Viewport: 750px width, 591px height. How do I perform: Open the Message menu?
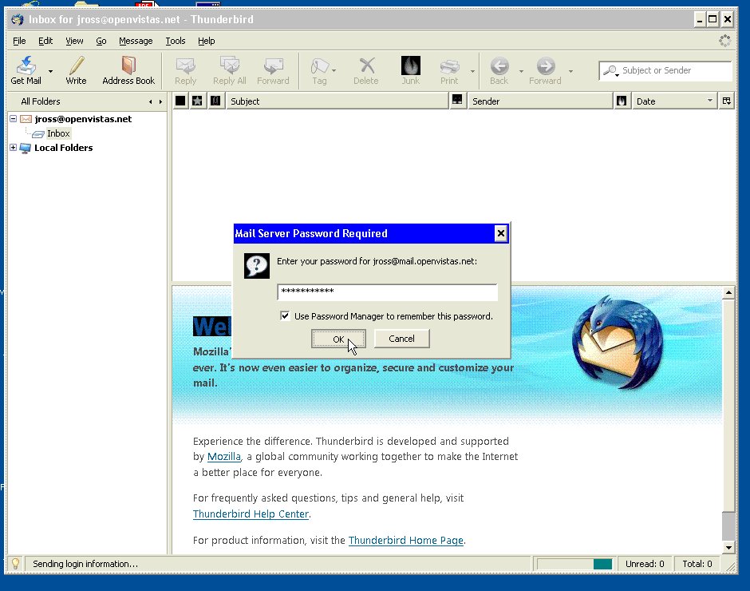136,41
